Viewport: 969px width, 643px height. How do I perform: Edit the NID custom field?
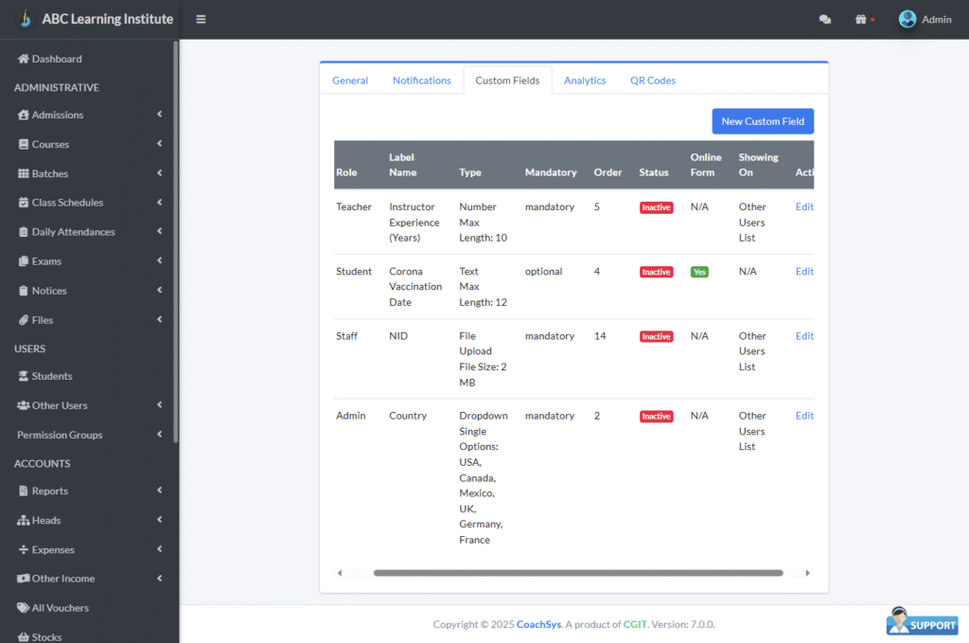803,335
